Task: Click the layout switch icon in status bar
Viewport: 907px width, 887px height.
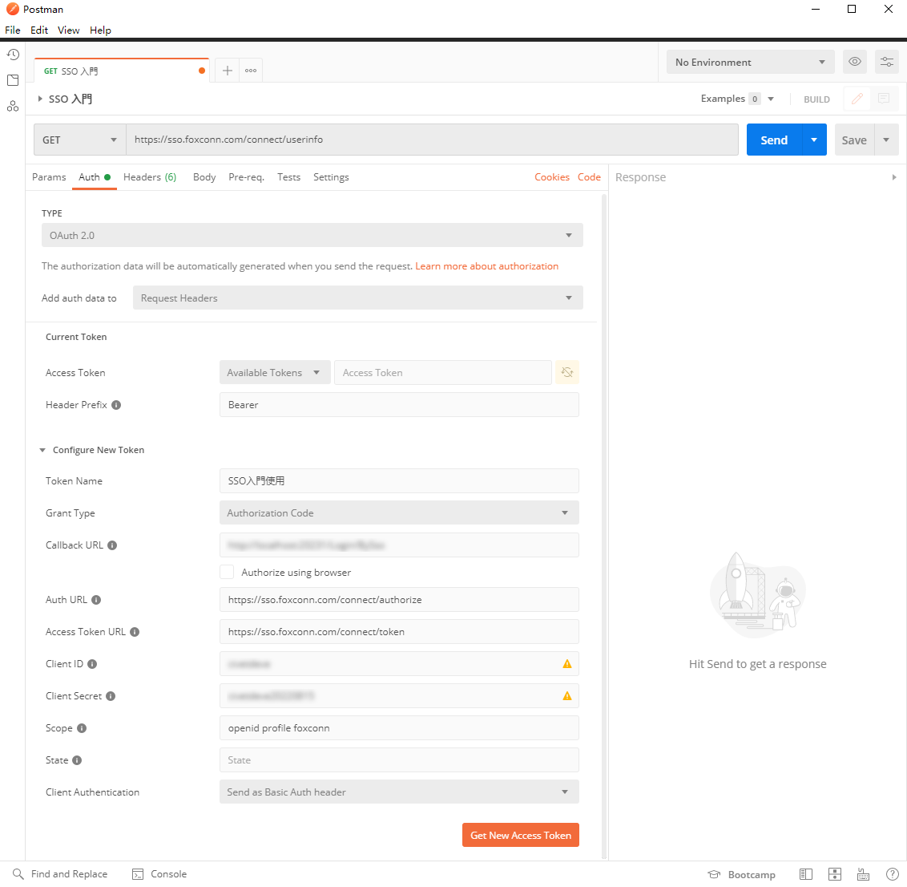Action: click(835, 874)
